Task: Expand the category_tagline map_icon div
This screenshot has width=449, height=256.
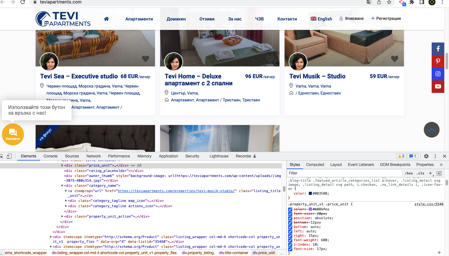Action: point(66,201)
